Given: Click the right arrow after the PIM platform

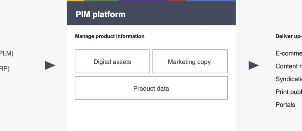Looking at the screenshot, I should 254,65.
